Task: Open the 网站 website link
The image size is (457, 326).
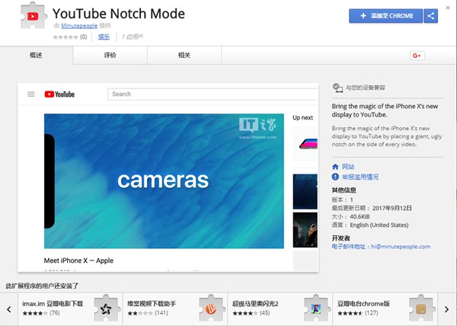Action: click(348, 167)
